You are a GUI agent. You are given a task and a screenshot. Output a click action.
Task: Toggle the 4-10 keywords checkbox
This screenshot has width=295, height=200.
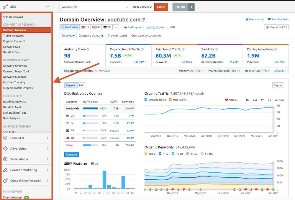(160, 154)
